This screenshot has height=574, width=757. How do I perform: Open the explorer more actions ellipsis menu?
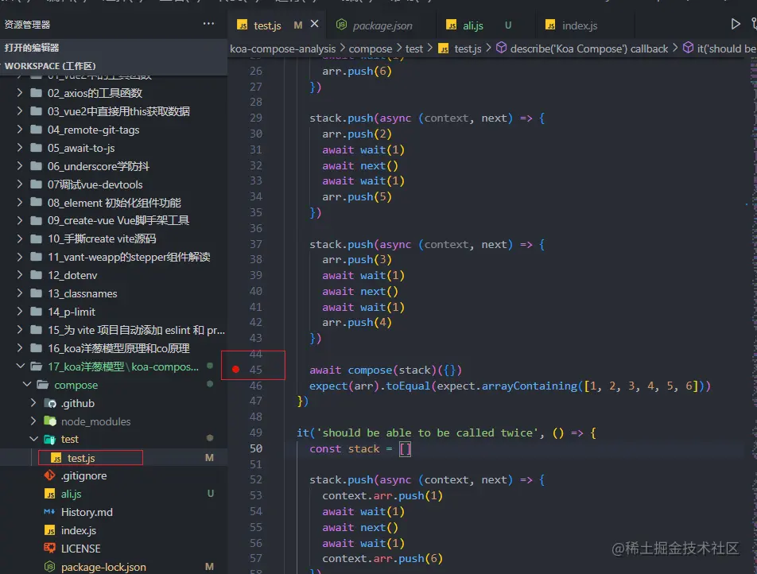208,24
